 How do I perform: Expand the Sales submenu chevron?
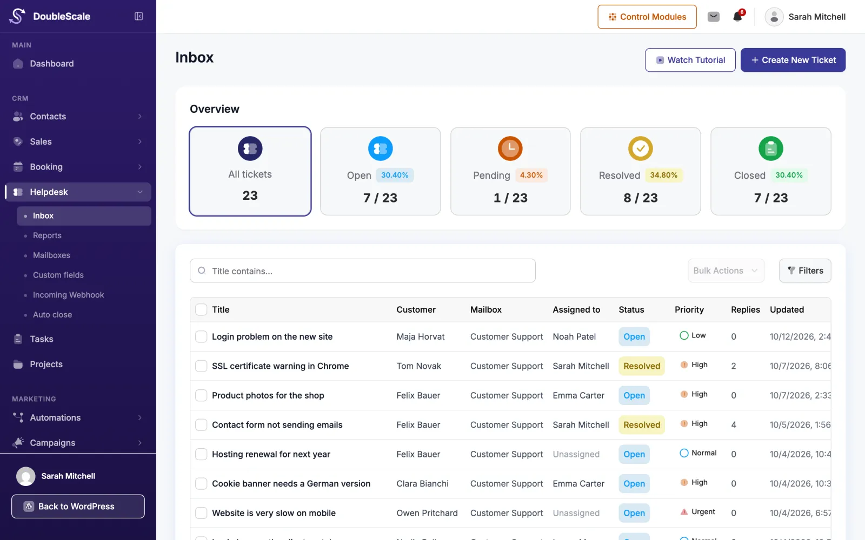coord(140,141)
